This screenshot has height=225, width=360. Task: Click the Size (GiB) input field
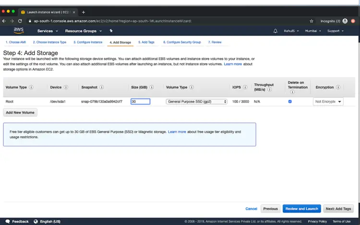[140, 101]
